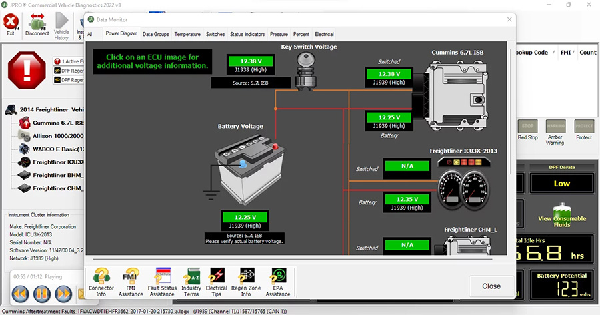Open EPA Assistance
Image resolution: width=600 pixels, height=315 pixels.
coord(278,280)
